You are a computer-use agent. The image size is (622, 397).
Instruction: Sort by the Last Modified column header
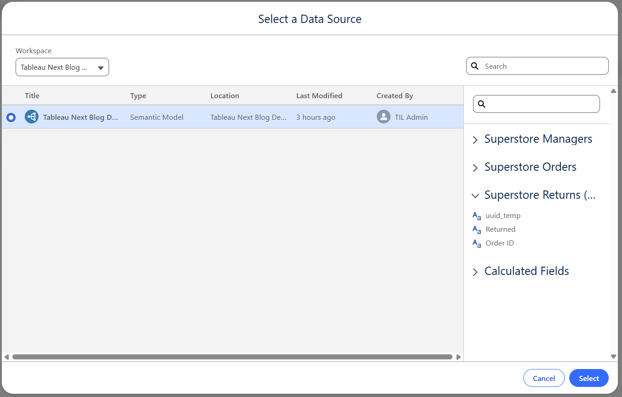click(319, 95)
